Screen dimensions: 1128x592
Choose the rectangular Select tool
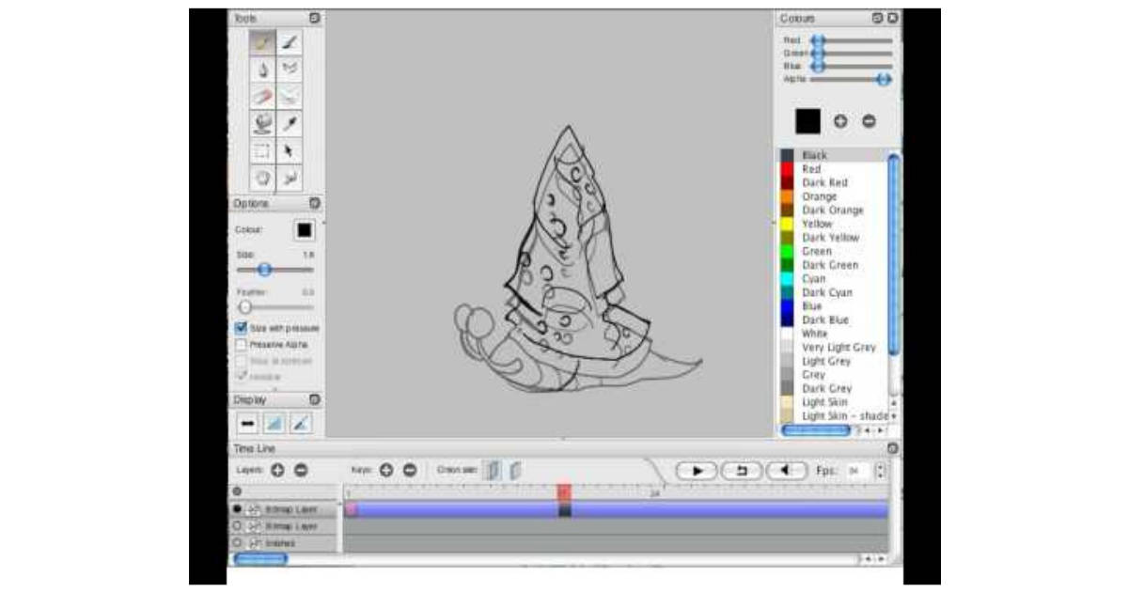[x=261, y=148]
